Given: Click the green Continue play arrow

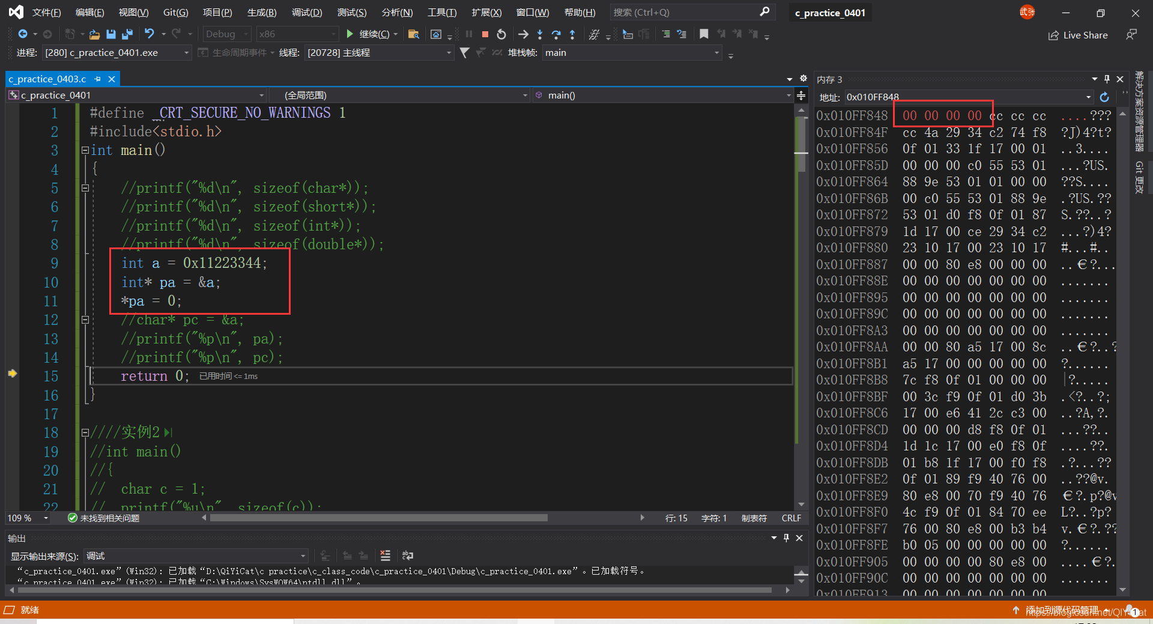Looking at the screenshot, I should (x=350, y=34).
